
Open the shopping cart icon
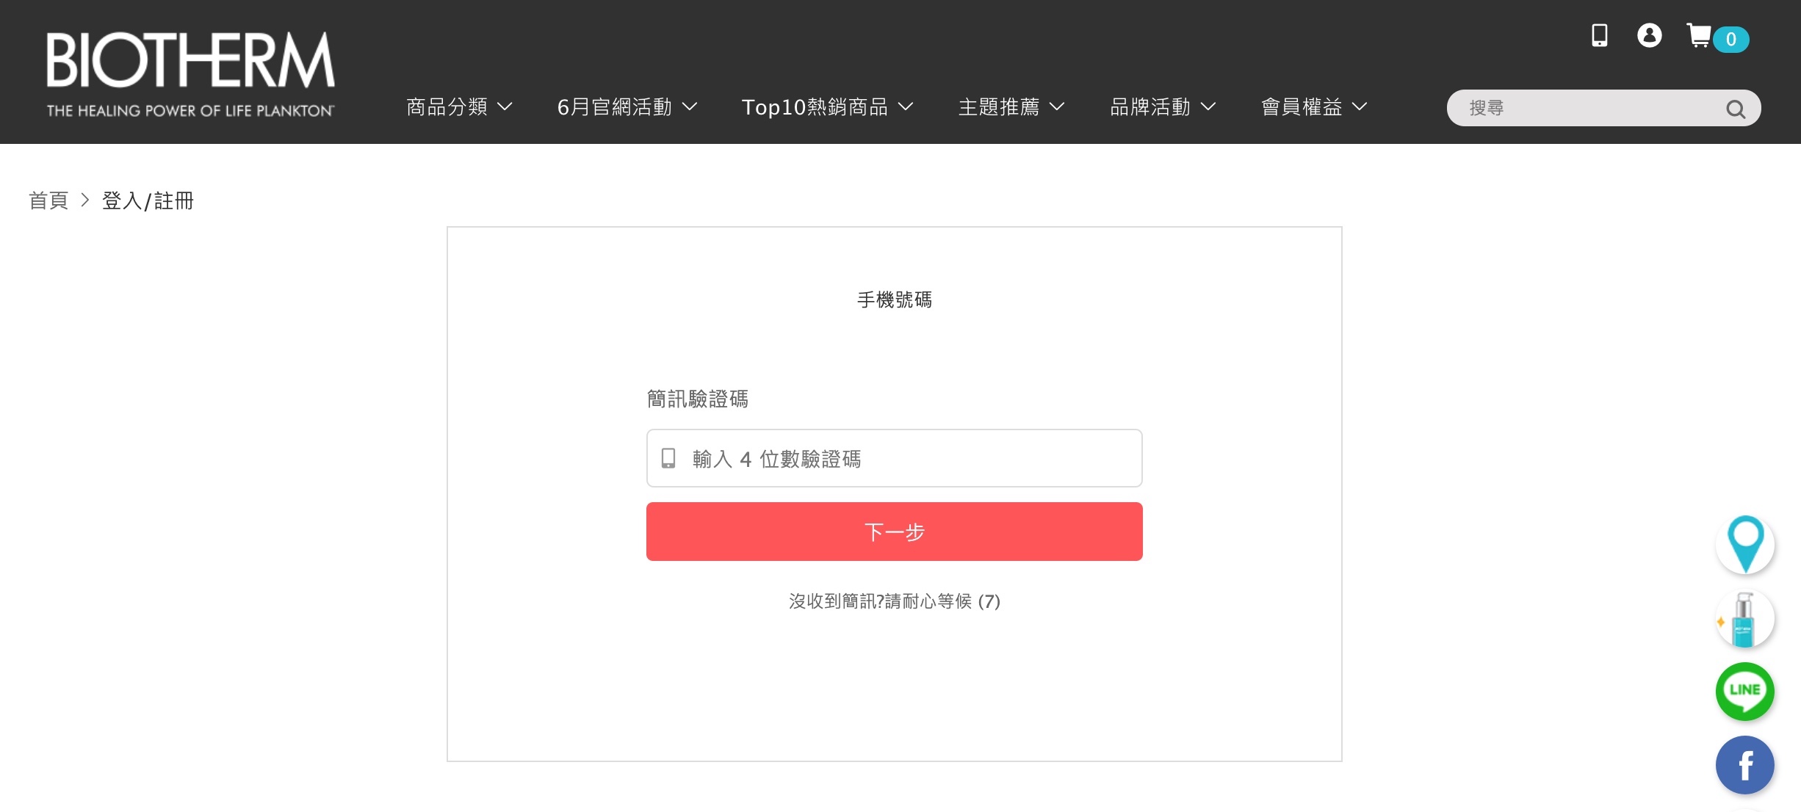coord(1700,36)
